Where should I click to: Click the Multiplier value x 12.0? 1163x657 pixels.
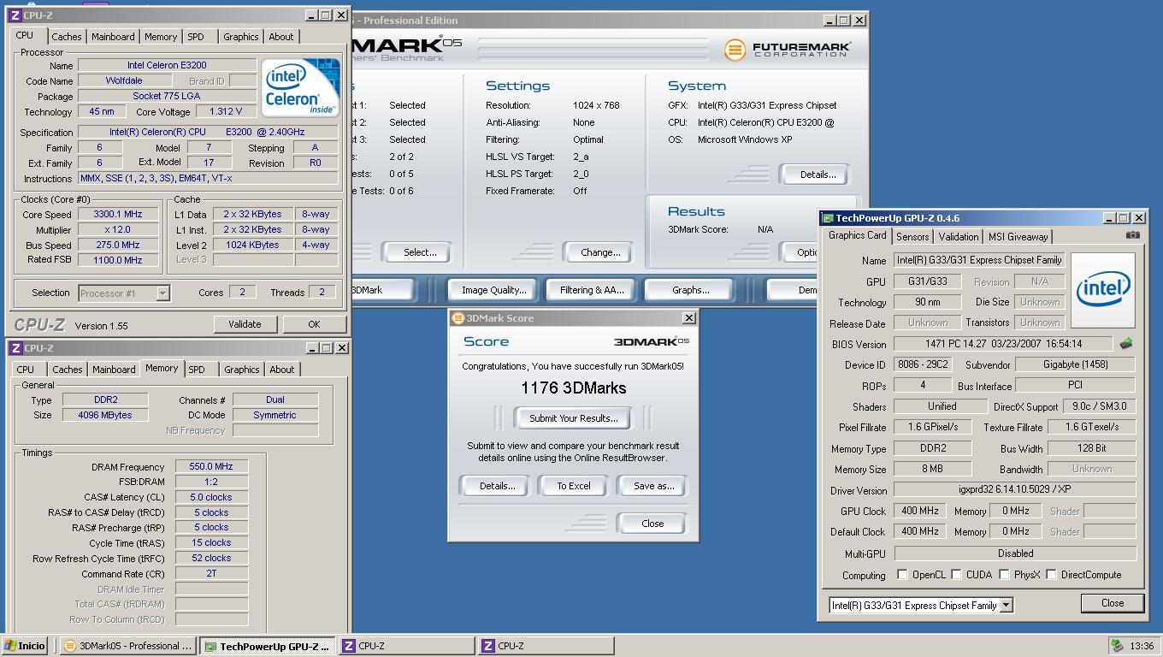[x=118, y=230]
